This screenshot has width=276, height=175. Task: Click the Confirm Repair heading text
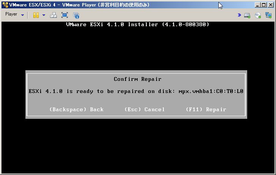[x=138, y=79]
